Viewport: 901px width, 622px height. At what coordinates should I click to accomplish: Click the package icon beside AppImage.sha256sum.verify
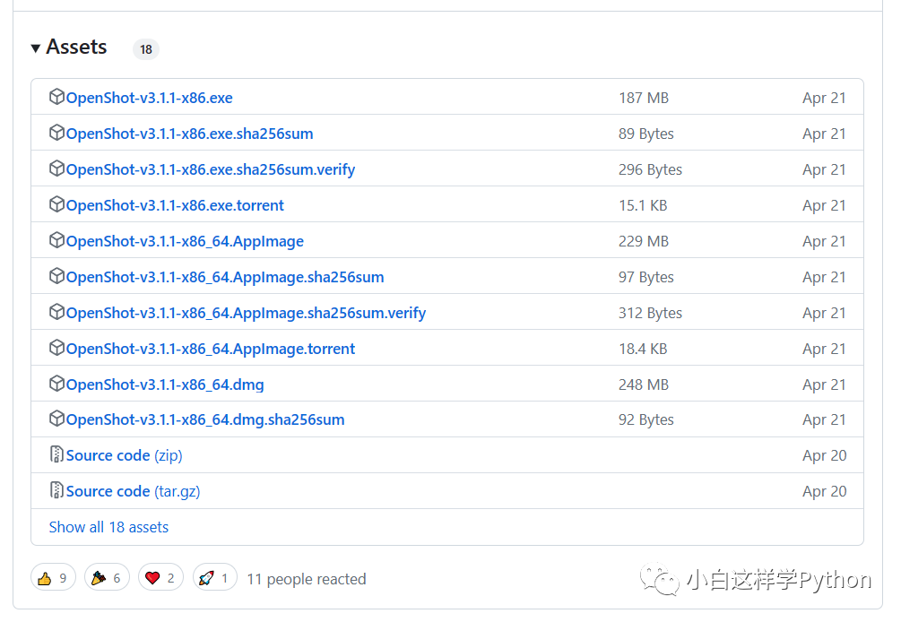point(56,311)
